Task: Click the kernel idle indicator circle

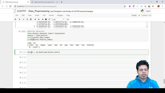Action: pyautogui.click(x=150, y=16)
